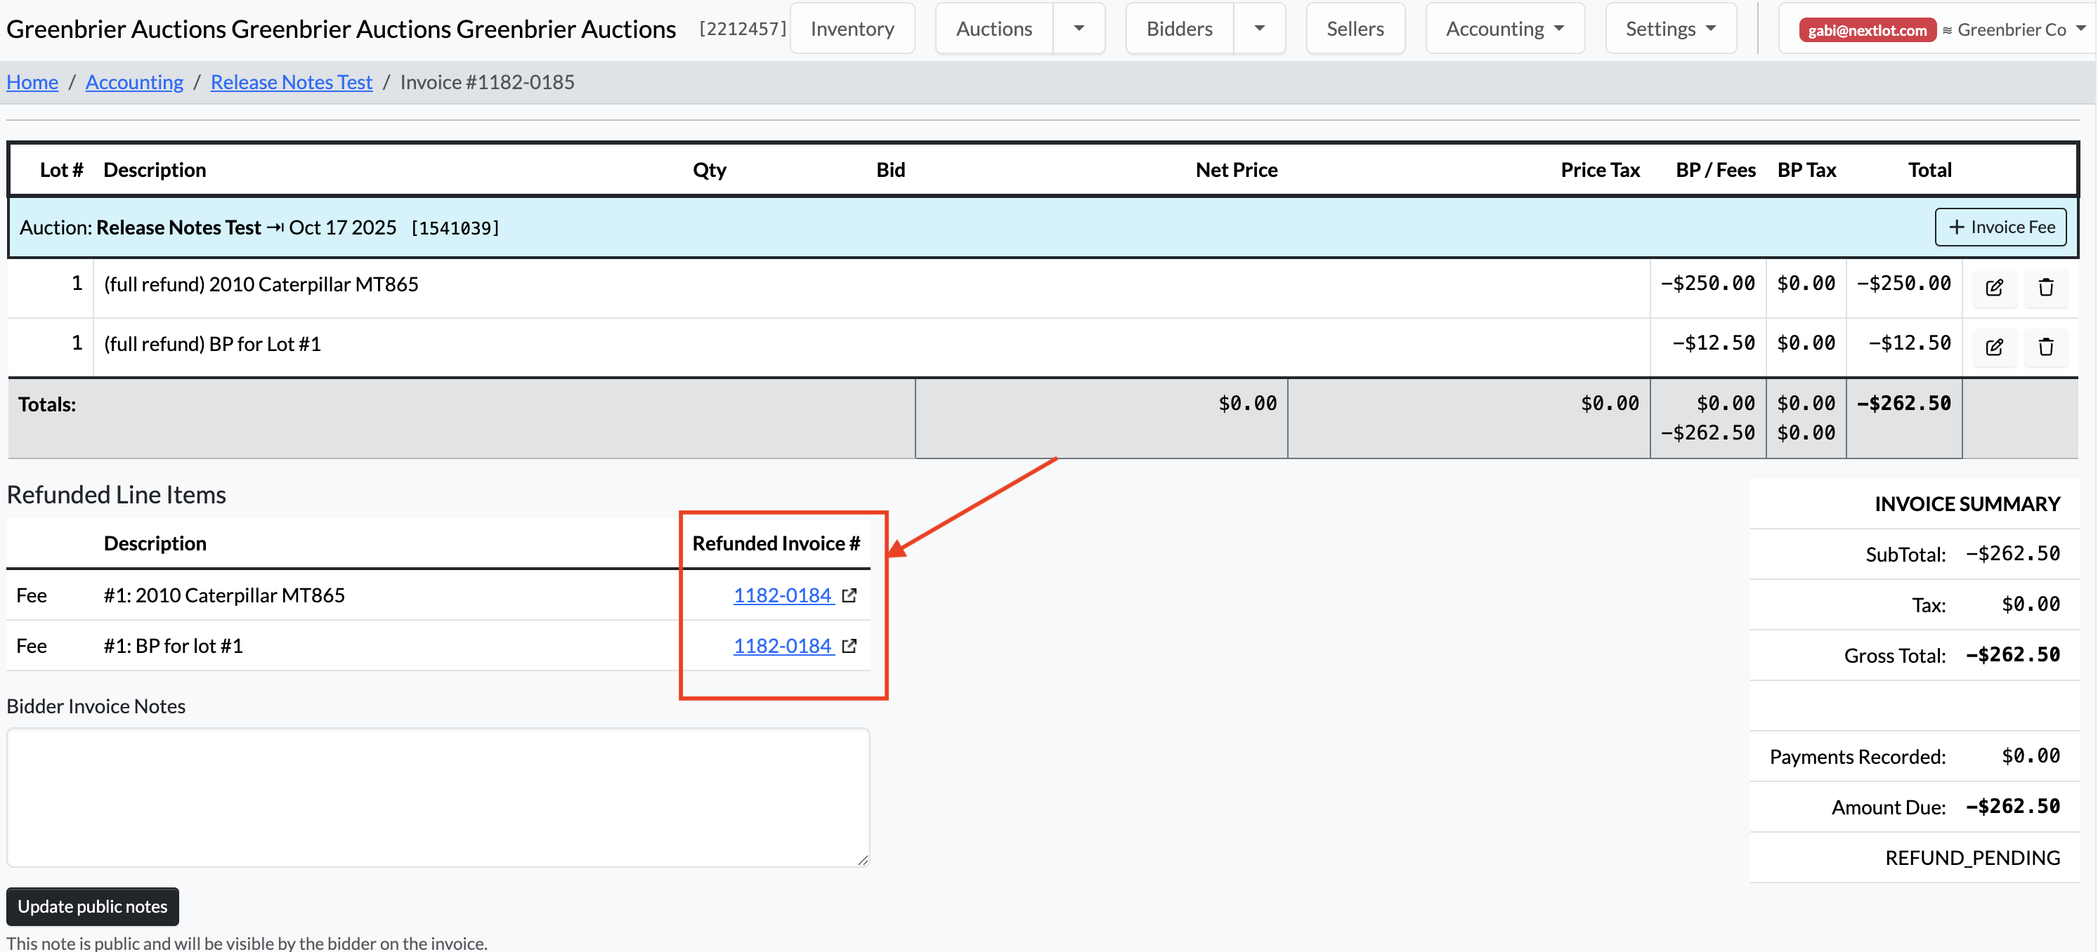Viewport: 2098px width, 952px height.
Task: Select the REFUND_PENDING status text
Action: pos(1972,858)
